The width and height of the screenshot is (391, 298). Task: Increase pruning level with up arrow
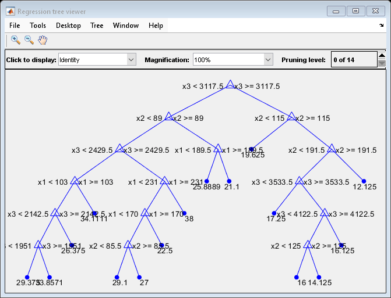382,55
